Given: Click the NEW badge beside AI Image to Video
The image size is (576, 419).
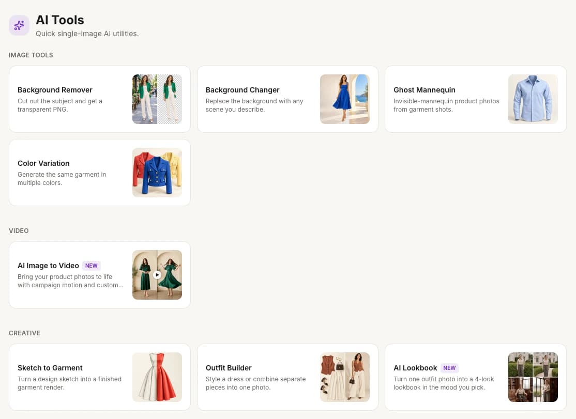Looking at the screenshot, I should (x=92, y=266).
